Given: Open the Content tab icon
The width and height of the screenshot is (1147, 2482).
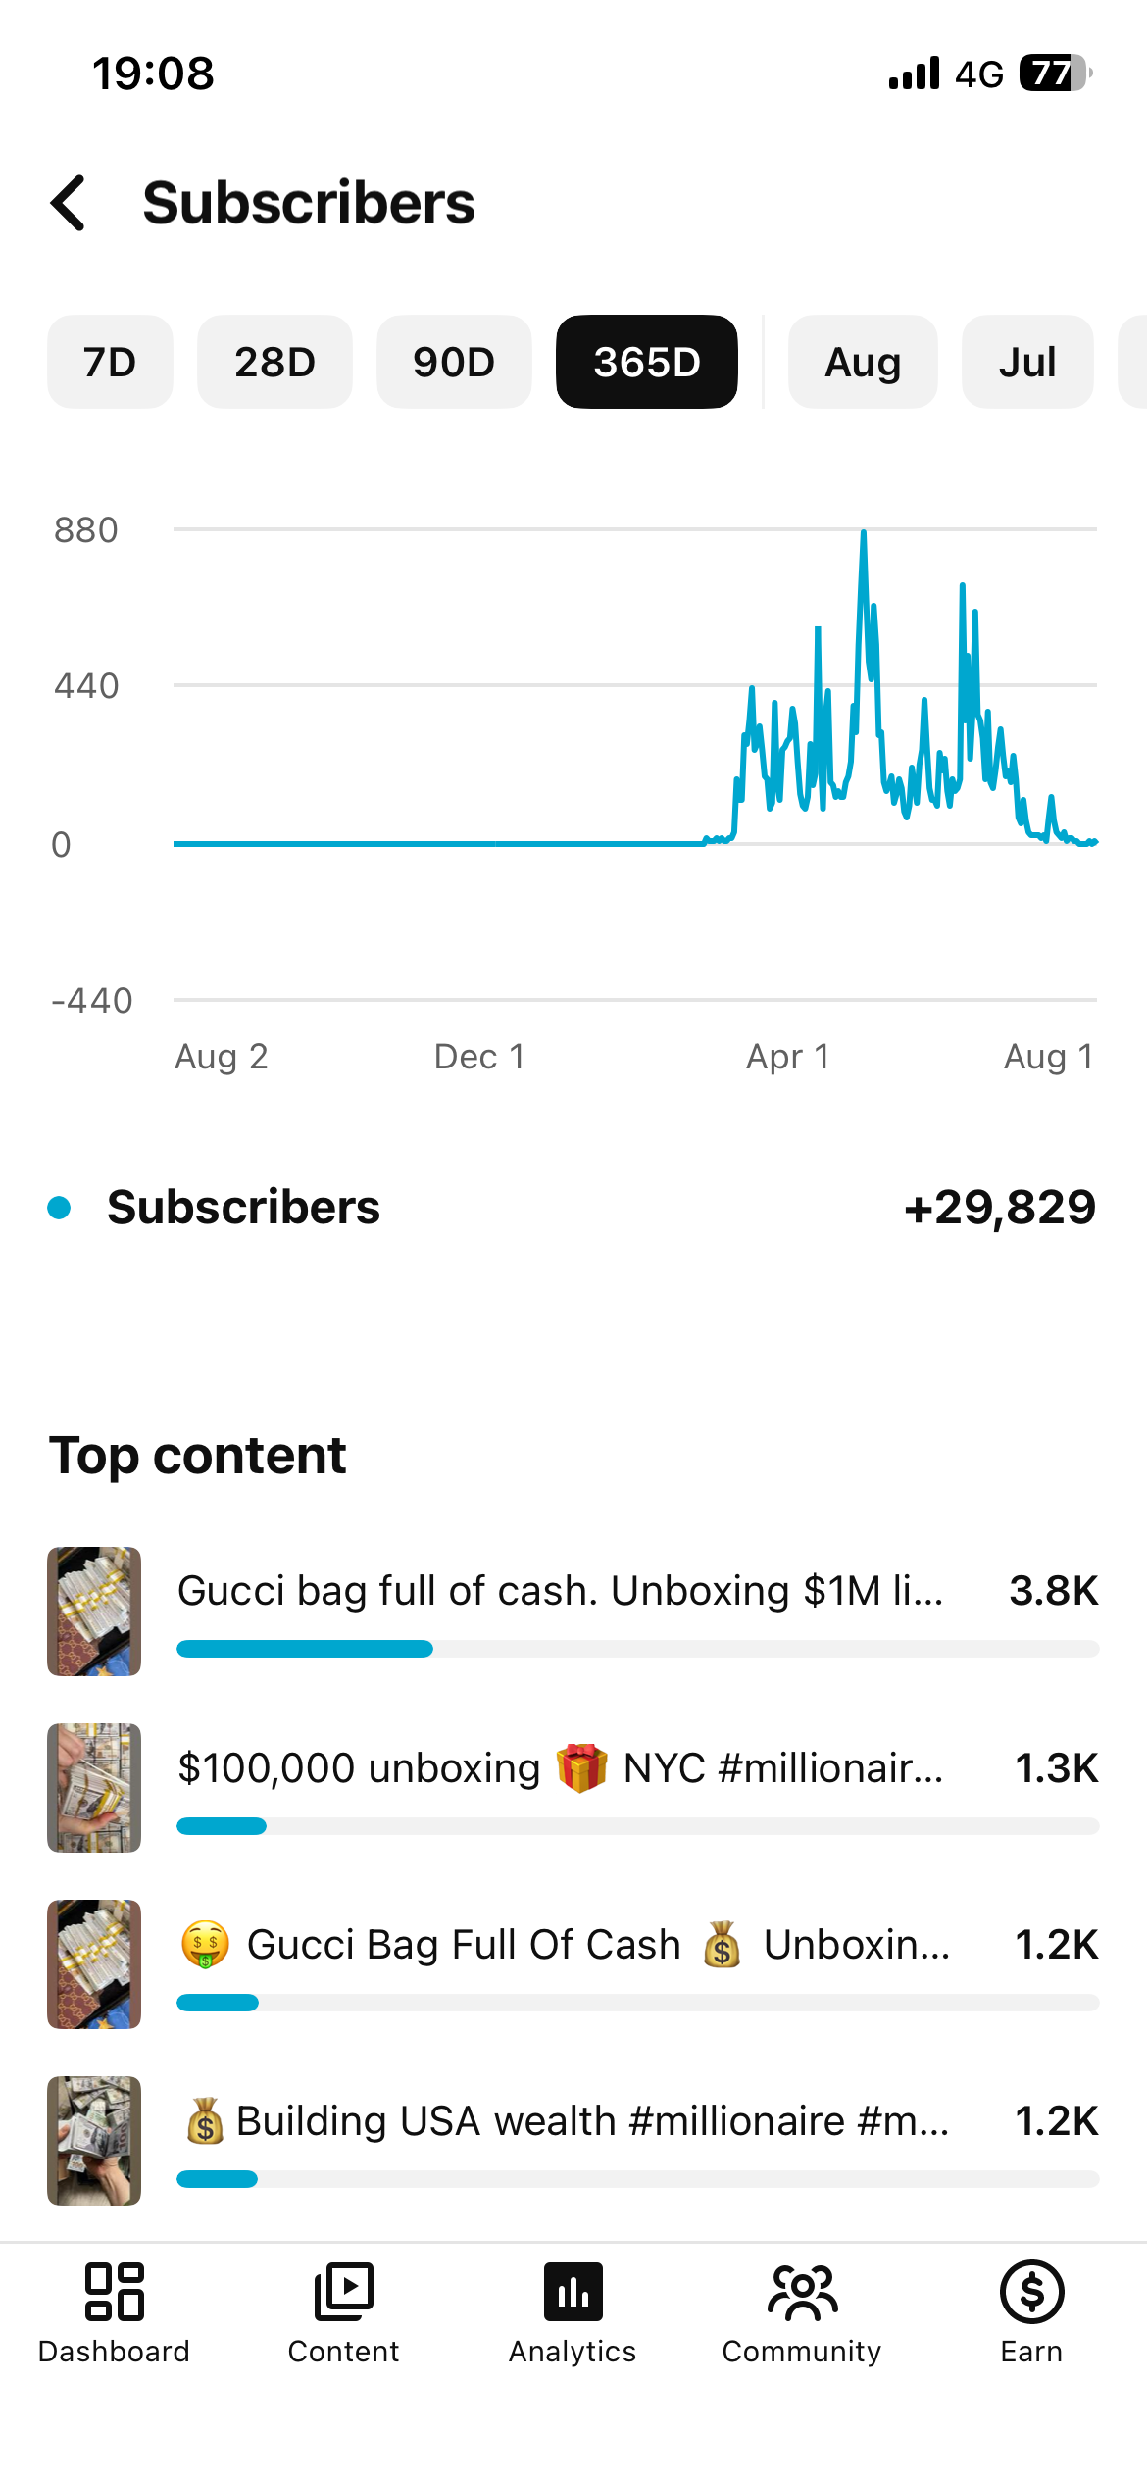Looking at the screenshot, I should [x=344, y=2292].
